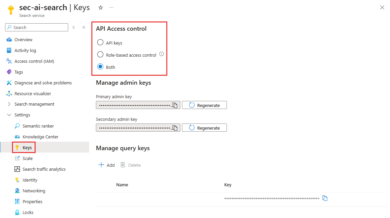Click the Search traffic analytics chart icon
The image size is (390, 218).
pos(17,169)
